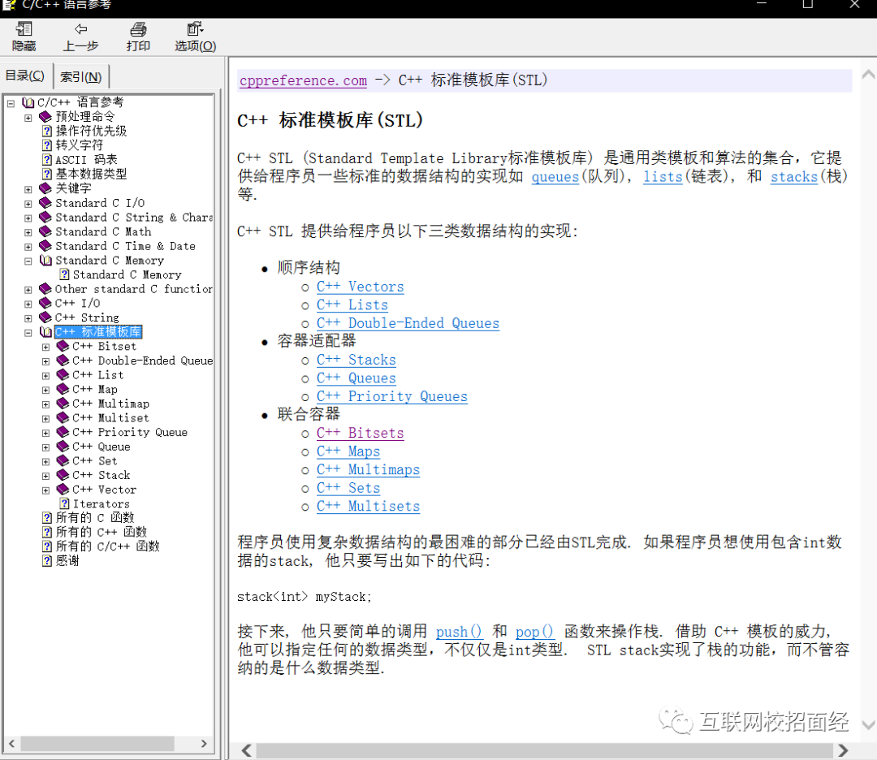Click the book icon beside C++ Priority Queue
Image resolution: width=877 pixels, height=760 pixels.
(x=63, y=432)
